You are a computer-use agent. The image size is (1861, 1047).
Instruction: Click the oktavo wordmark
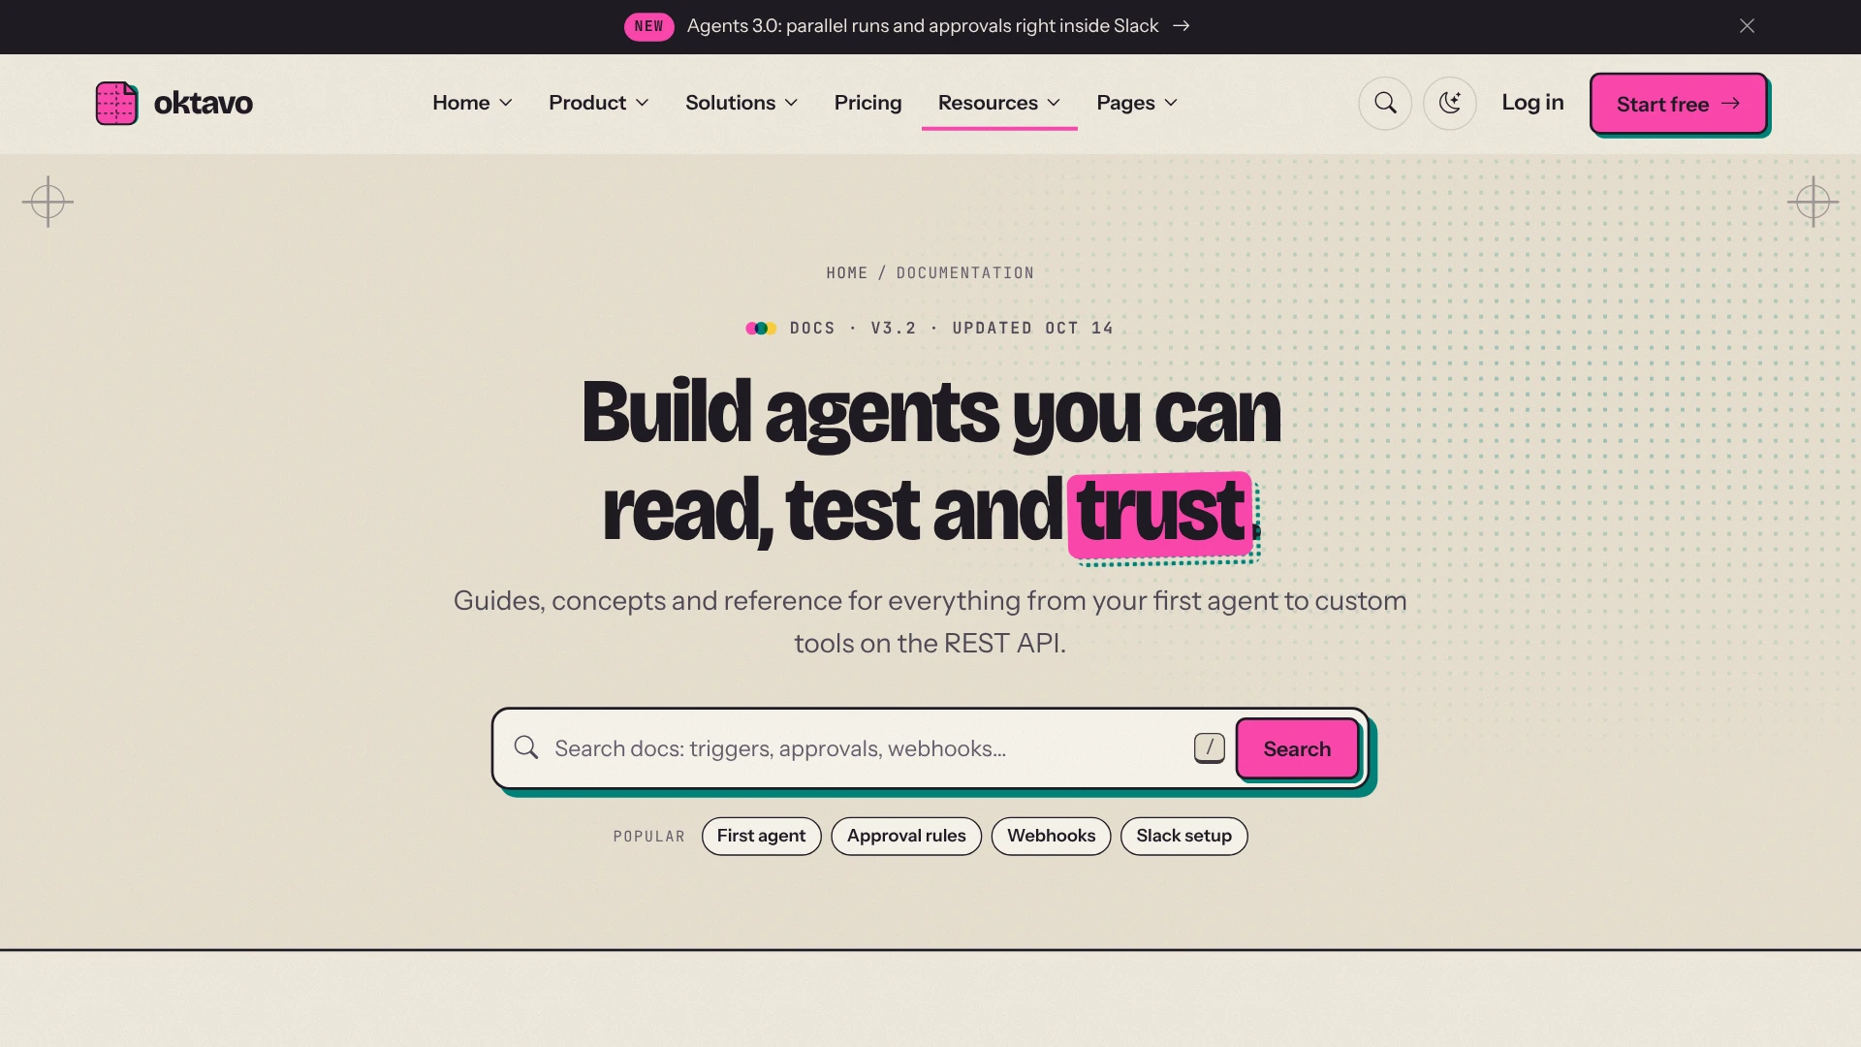point(204,103)
